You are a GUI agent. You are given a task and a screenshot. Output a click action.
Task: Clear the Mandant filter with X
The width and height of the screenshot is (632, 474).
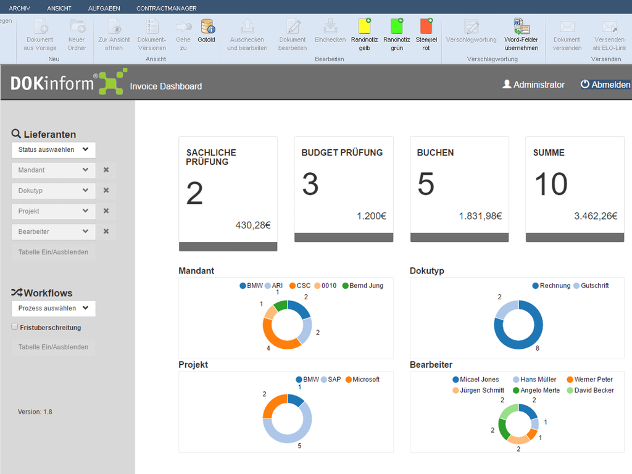coord(106,170)
